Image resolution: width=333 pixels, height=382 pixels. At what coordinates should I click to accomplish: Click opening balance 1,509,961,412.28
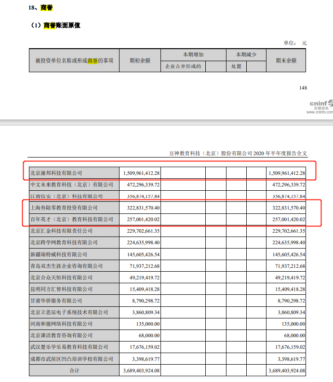[141, 173]
